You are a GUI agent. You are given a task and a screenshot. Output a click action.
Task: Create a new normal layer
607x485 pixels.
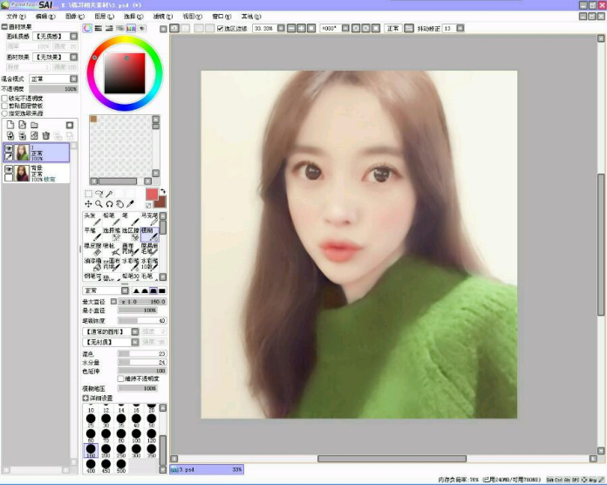tap(10, 125)
